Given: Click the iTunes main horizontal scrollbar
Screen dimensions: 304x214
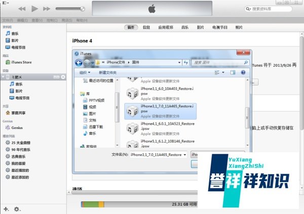Looking at the screenshot, I should [x=134, y=192].
